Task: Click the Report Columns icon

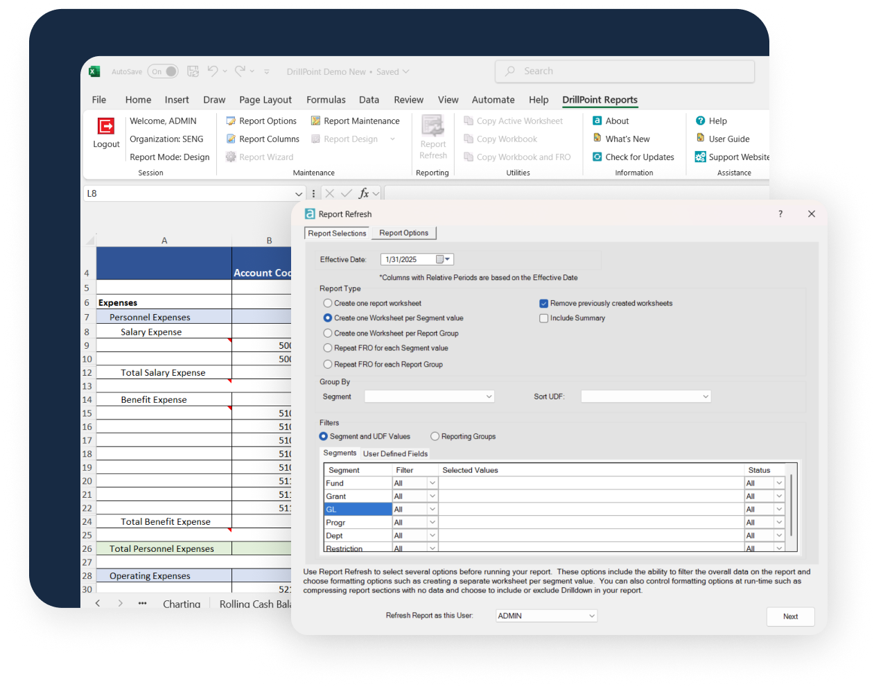Action: point(231,139)
